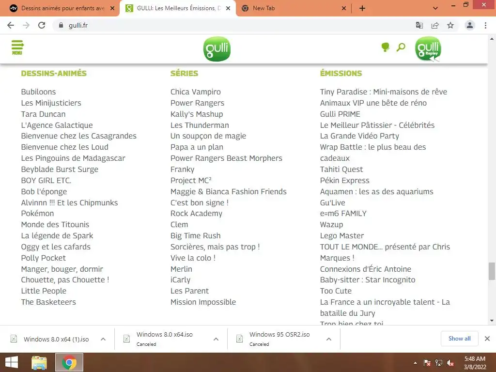This screenshot has width=496, height=372.
Task: Open the Les Minijusticiers link
Action: click(x=51, y=103)
